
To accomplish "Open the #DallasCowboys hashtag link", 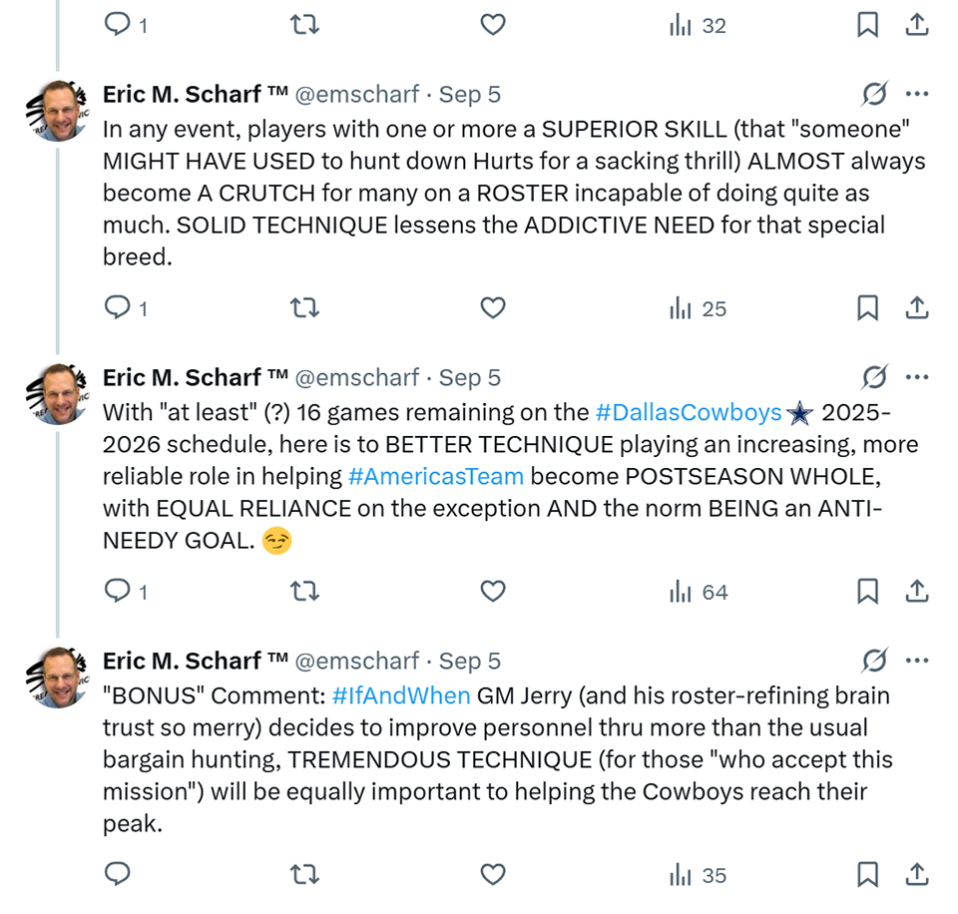I will (688, 412).
